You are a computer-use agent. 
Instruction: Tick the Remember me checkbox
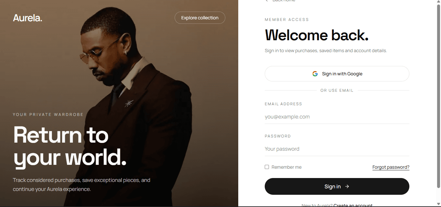[267, 167]
